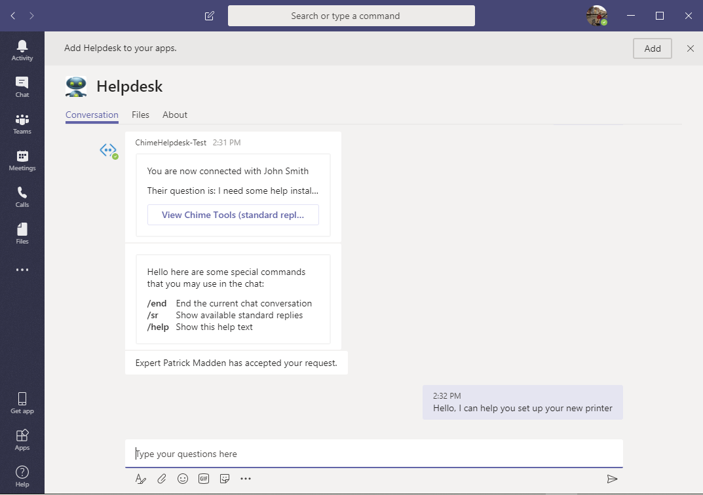The width and height of the screenshot is (703, 495).
Task: Click the '/sr' command text
Action: [x=153, y=316]
